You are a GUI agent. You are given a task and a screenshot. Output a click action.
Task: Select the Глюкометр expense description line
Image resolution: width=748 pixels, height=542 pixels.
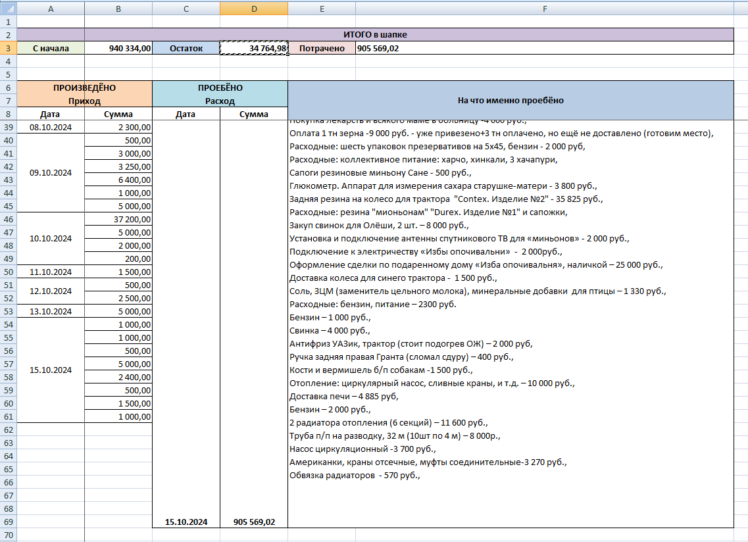point(443,186)
